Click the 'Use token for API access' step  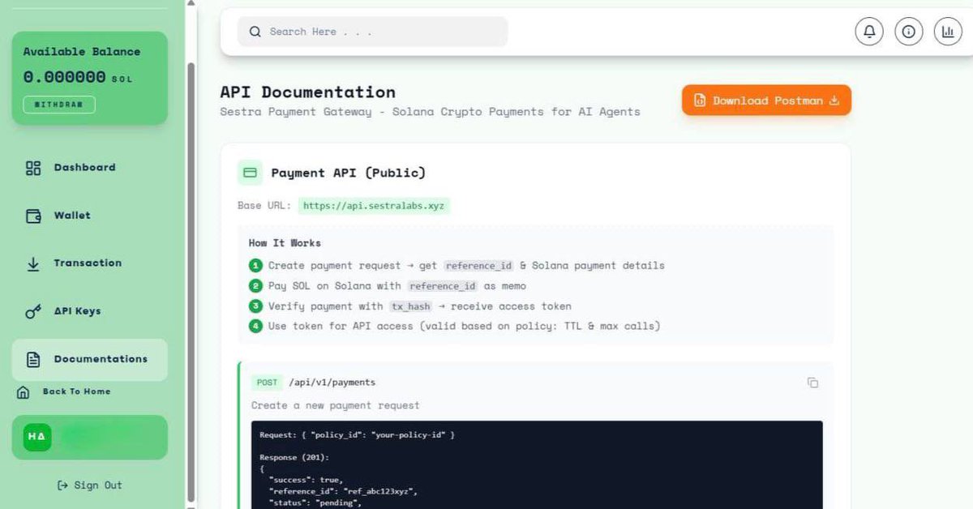464,327
